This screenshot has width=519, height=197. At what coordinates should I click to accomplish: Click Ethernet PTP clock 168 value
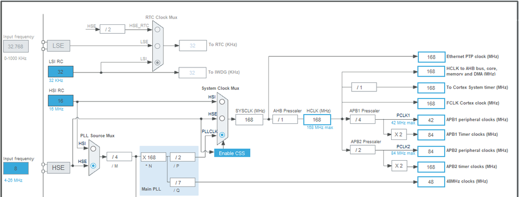pyautogui.click(x=431, y=57)
